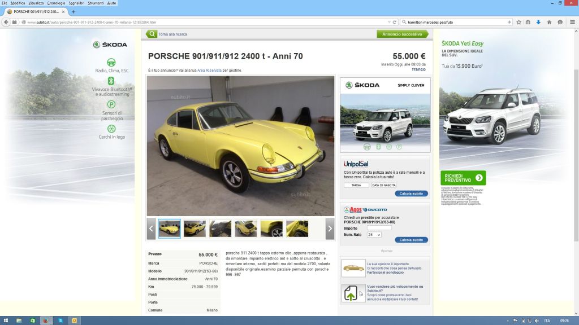Screen dimensions: 579x325
Task: Open Skype from the taskbar
Action: point(60,320)
